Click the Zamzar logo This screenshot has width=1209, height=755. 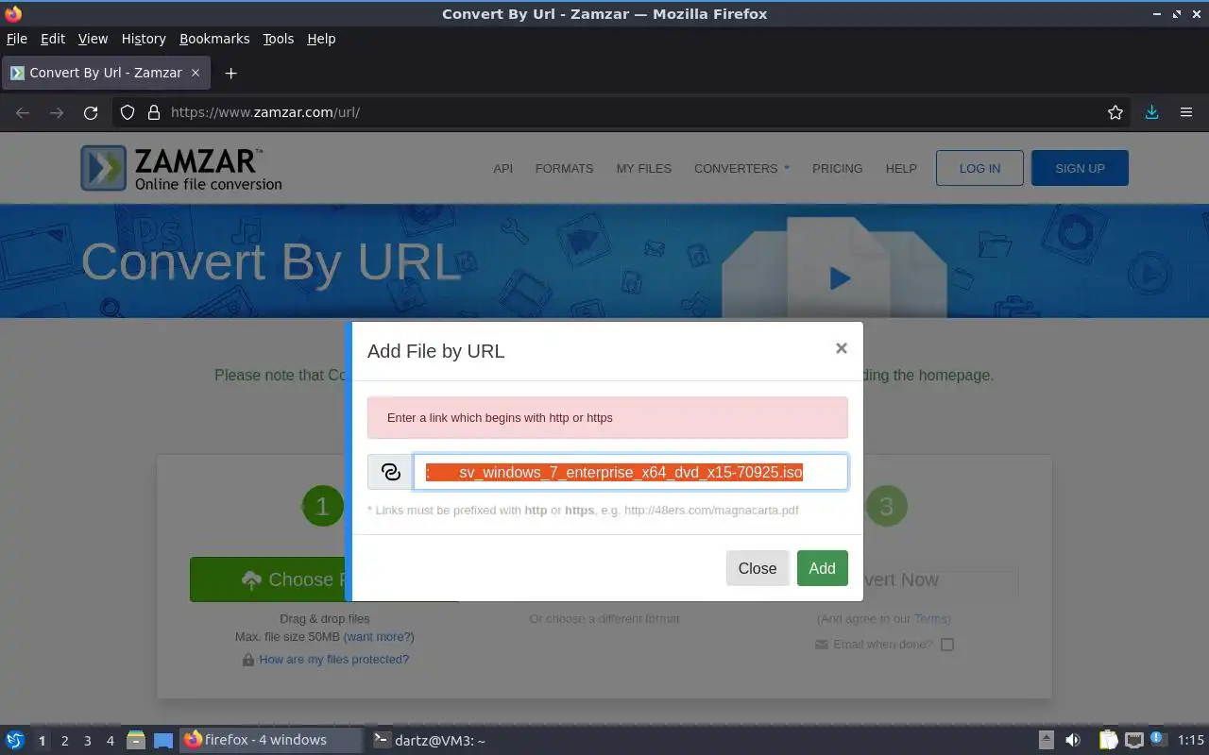point(181,168)
